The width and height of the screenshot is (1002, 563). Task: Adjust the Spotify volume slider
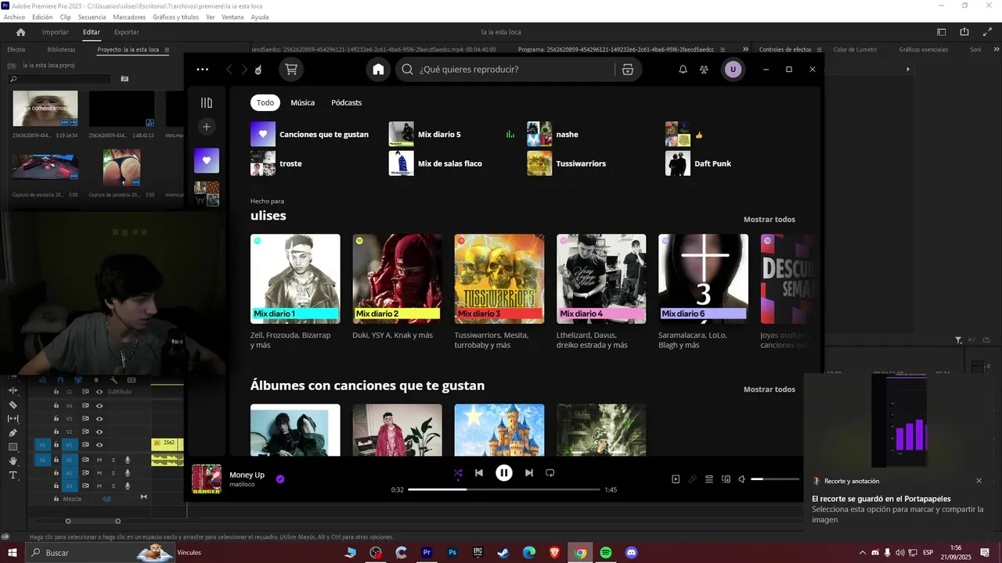click(775, 479)
